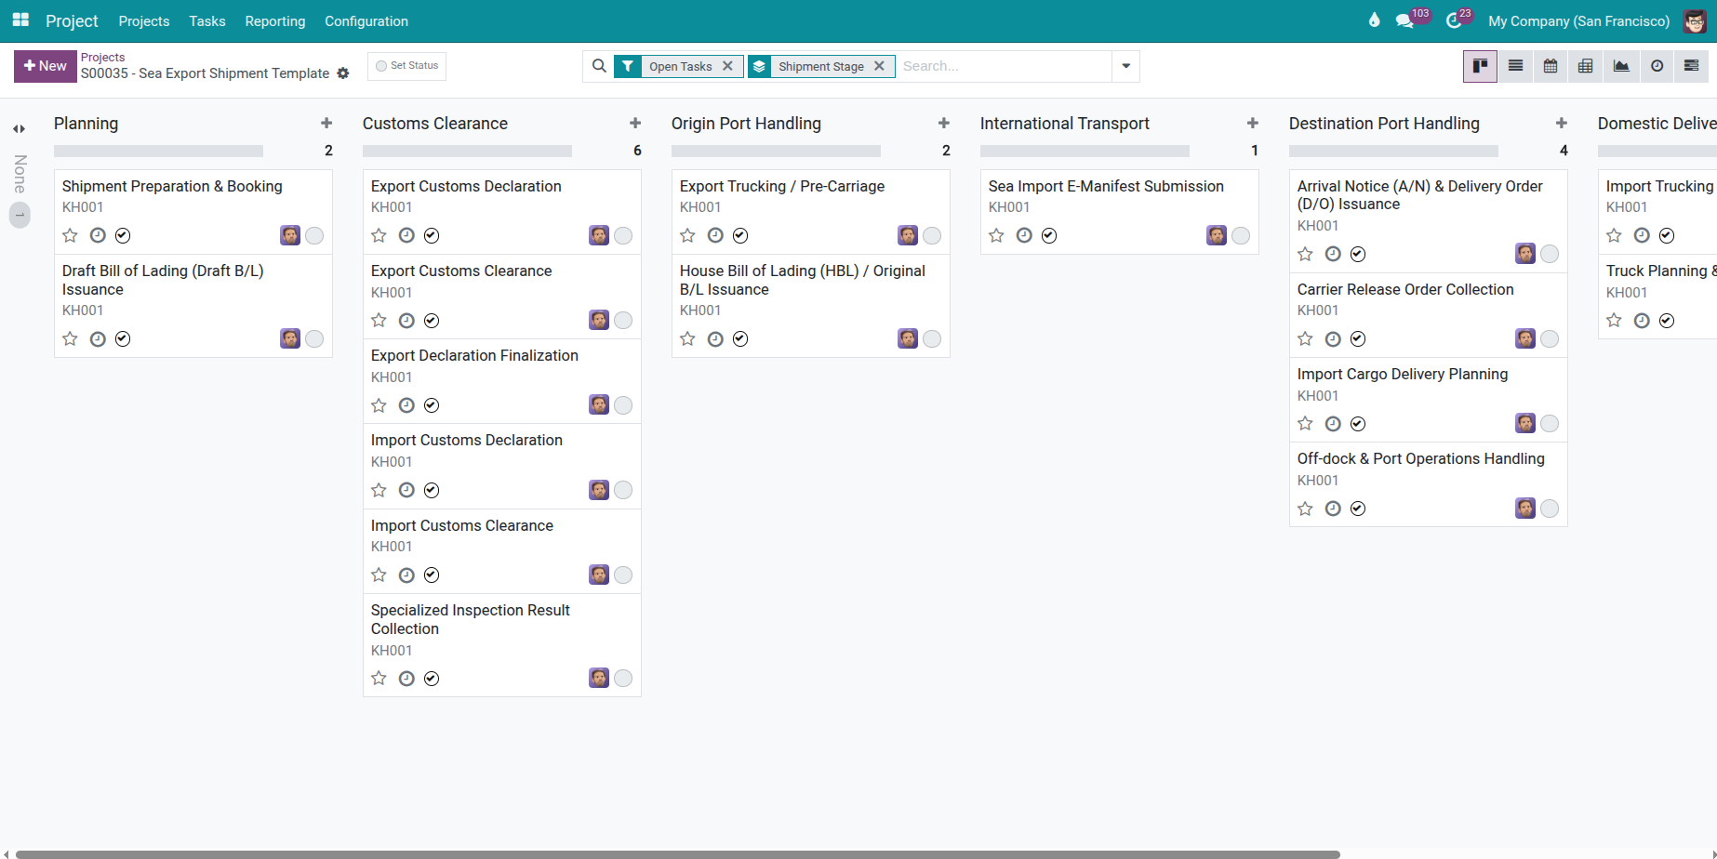This screenshot has width=1717, height=859.
Task: Star the Shipment Preparation & Booking task
Action: [x=70, y=235]
